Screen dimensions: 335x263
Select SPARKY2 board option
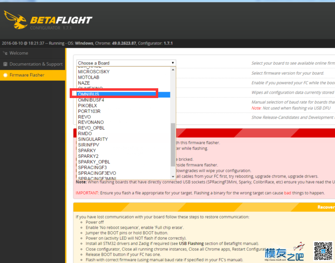(x=124, y=156)
